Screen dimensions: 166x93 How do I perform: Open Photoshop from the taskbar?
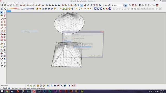point(44,91)
